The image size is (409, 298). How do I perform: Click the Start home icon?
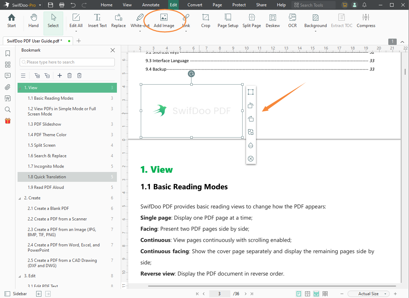tap(12, 21)
